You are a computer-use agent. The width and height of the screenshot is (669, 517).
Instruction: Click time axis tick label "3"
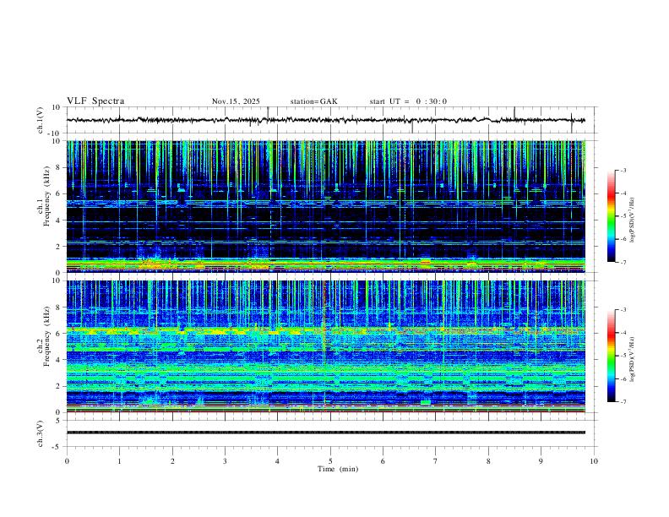click(x=225, y=461)
